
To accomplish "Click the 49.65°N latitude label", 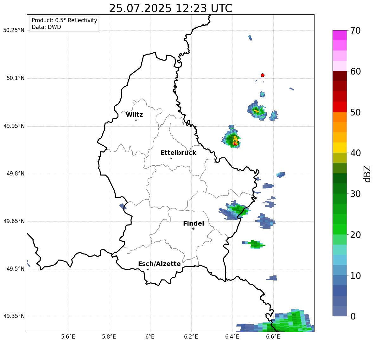I will (x=14, y=221).
